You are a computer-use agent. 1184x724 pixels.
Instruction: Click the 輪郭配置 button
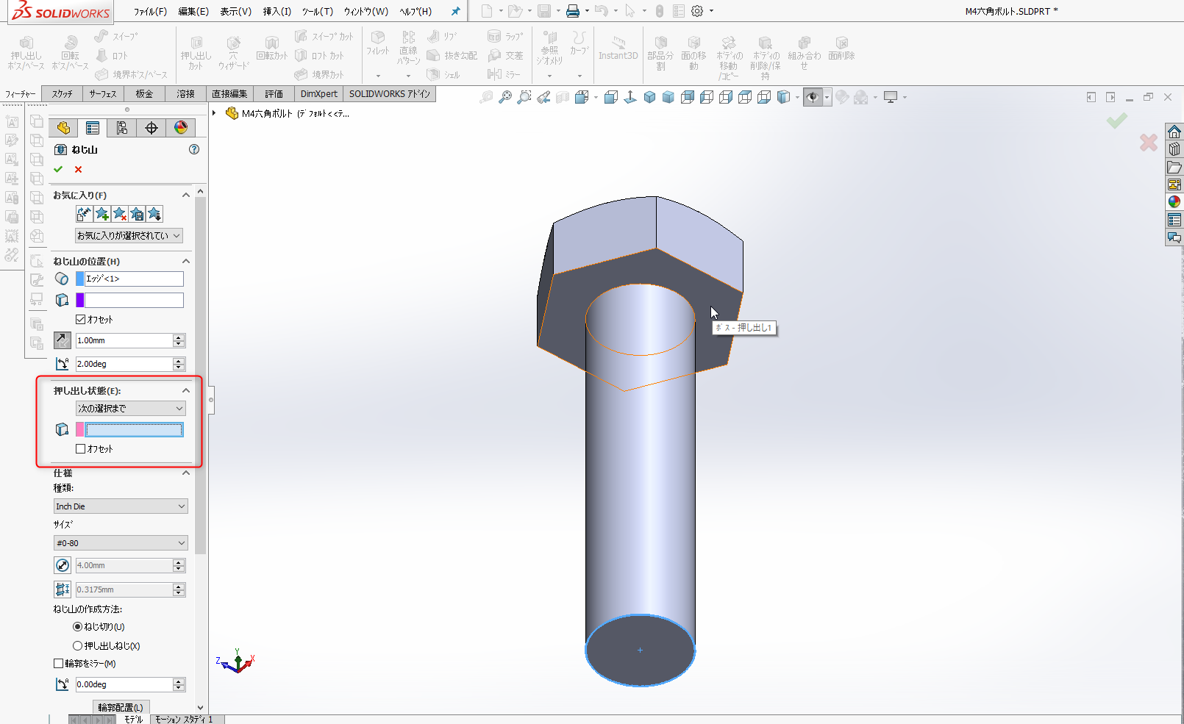coord(121,707)
